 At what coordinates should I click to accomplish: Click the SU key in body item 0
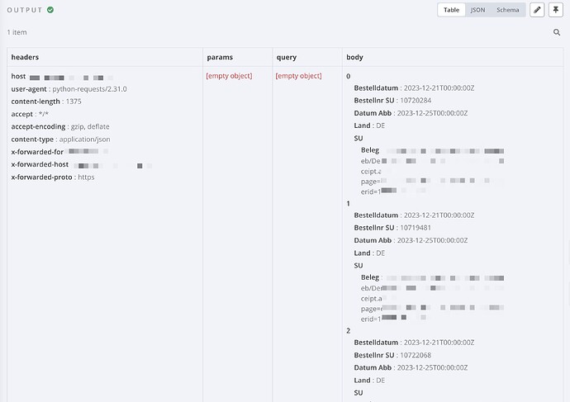coord(359,138)
